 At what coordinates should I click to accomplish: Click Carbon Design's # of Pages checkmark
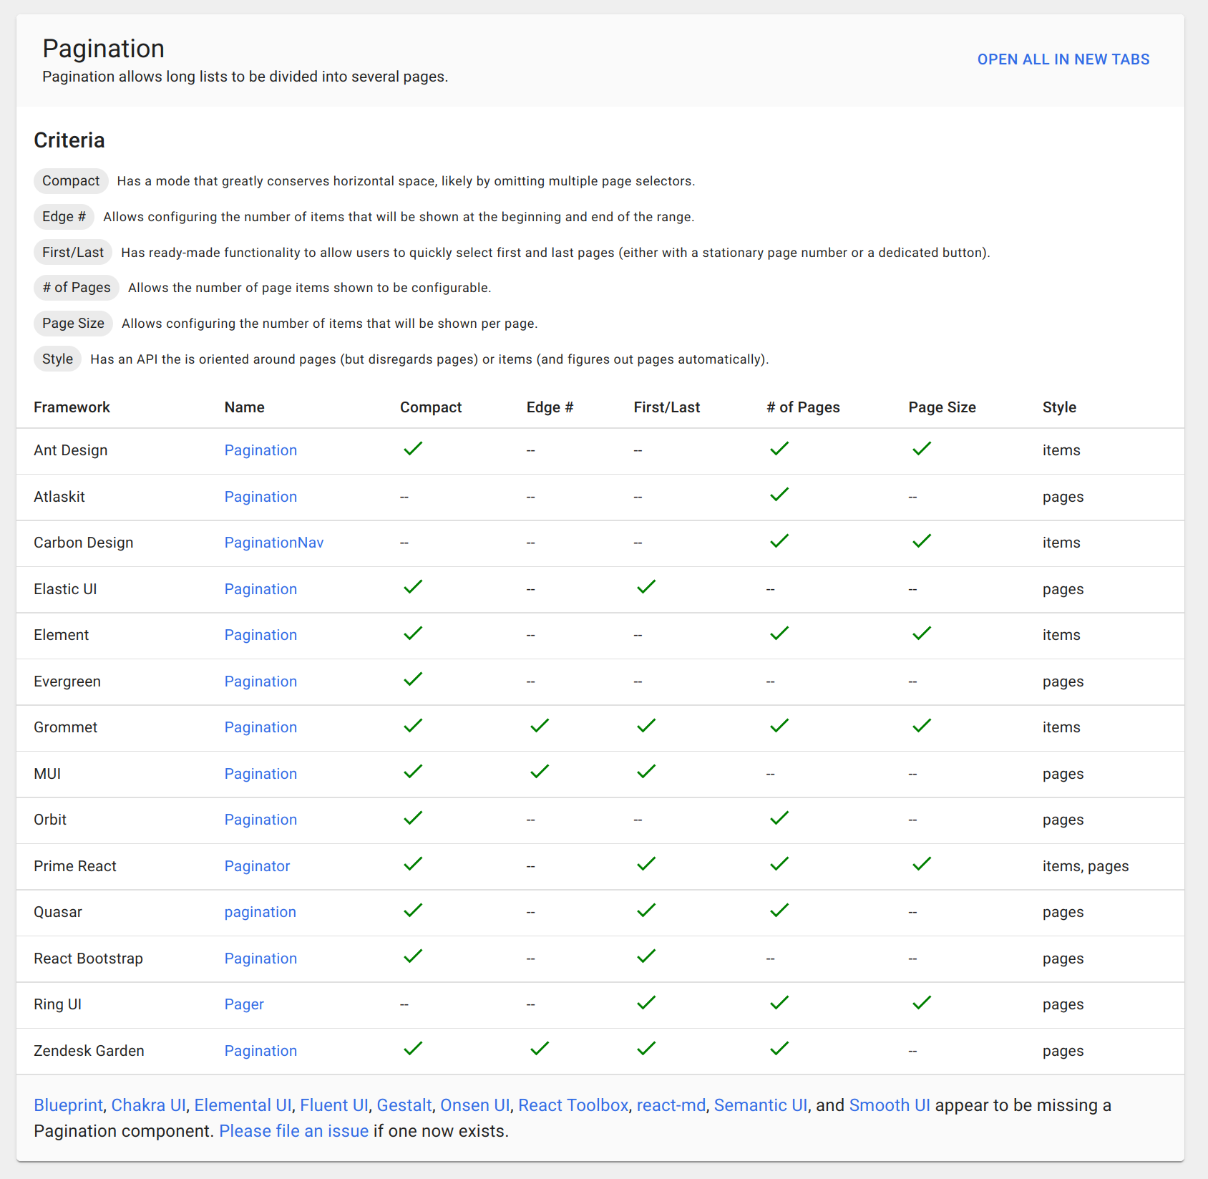[x=779, y=540]
